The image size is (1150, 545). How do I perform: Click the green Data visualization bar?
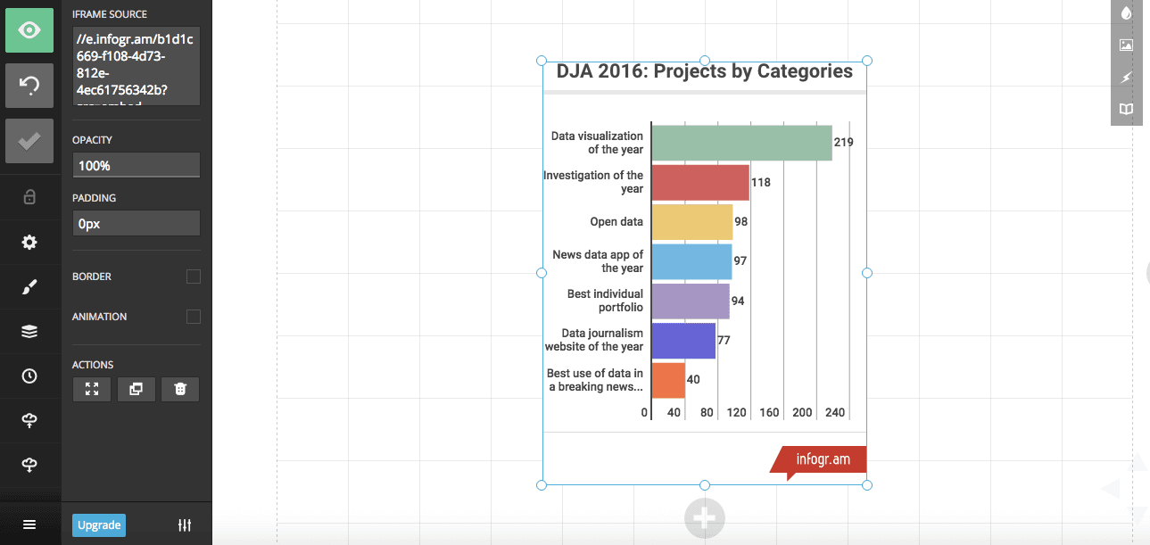pos(741,143)
